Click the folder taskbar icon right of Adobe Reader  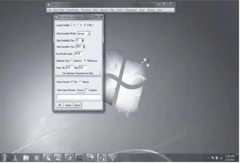coord(91,157)
